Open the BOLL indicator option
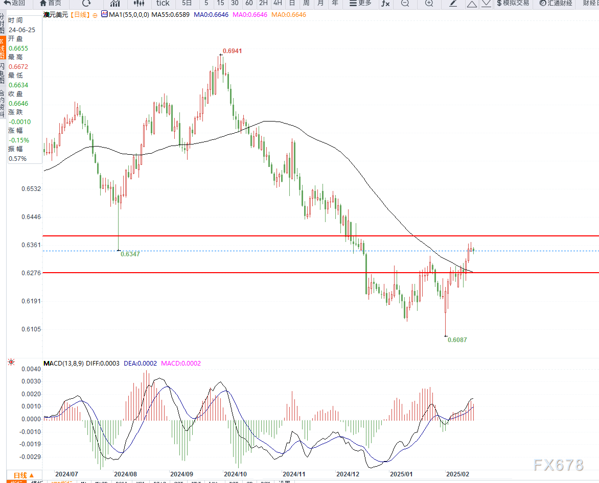This screenshot has height=483, width=599. click(x=121, y=481)
